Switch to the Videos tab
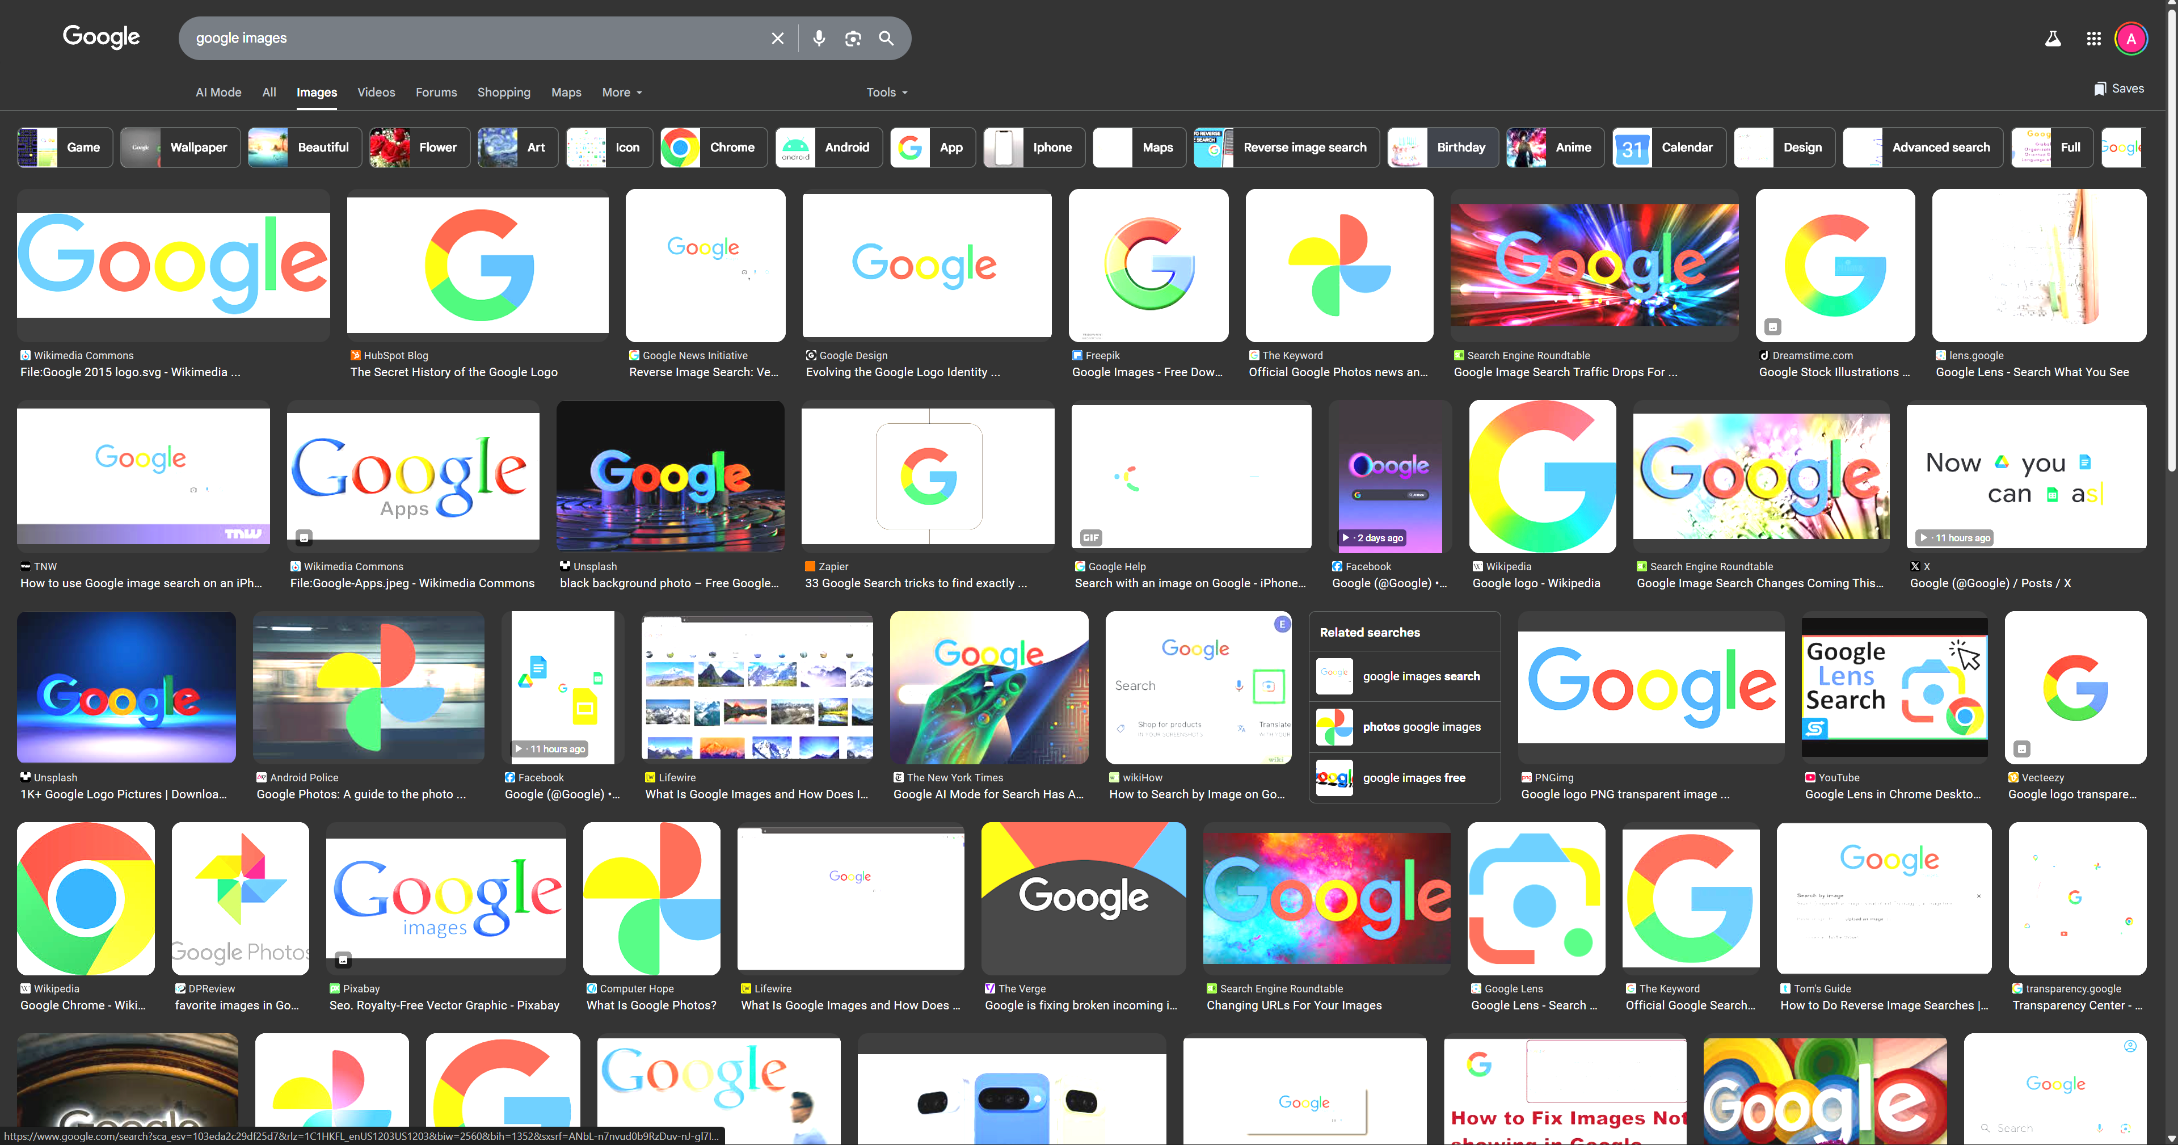Viewport: 2178px width, 1145px height. click(x=376, y=92)
